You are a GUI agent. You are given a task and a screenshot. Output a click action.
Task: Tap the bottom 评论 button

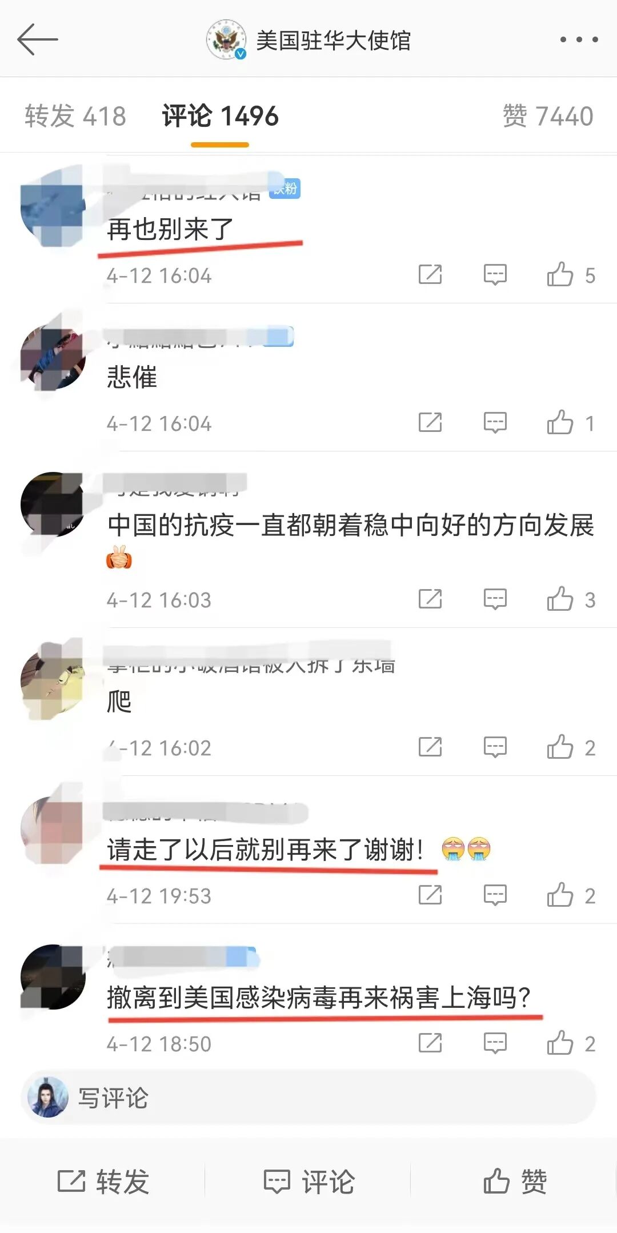[x=309, y=1181]
